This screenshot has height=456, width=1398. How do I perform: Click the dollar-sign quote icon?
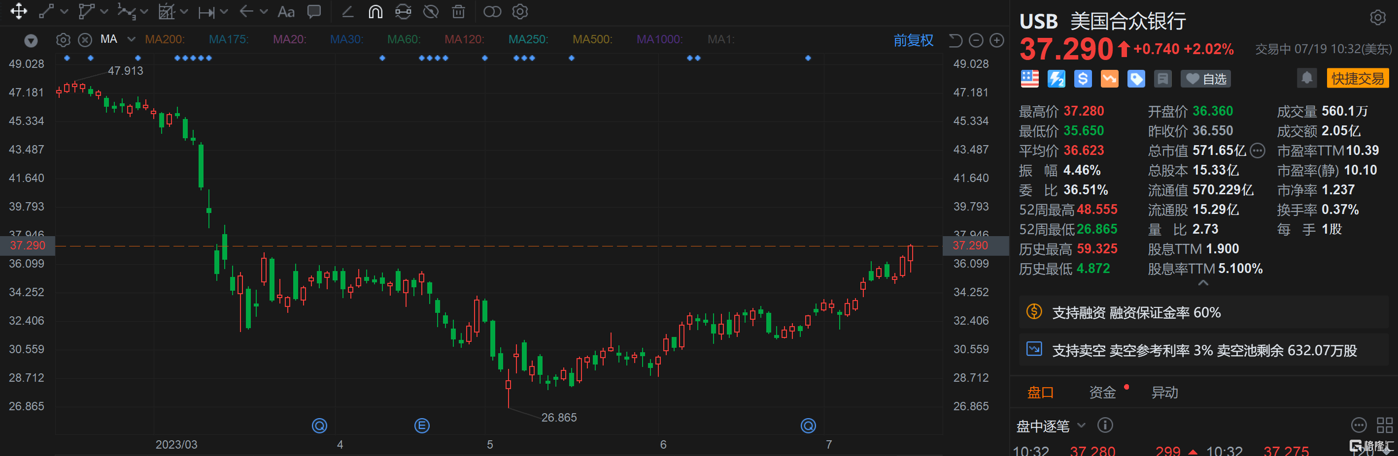[x=1083, y=79]
